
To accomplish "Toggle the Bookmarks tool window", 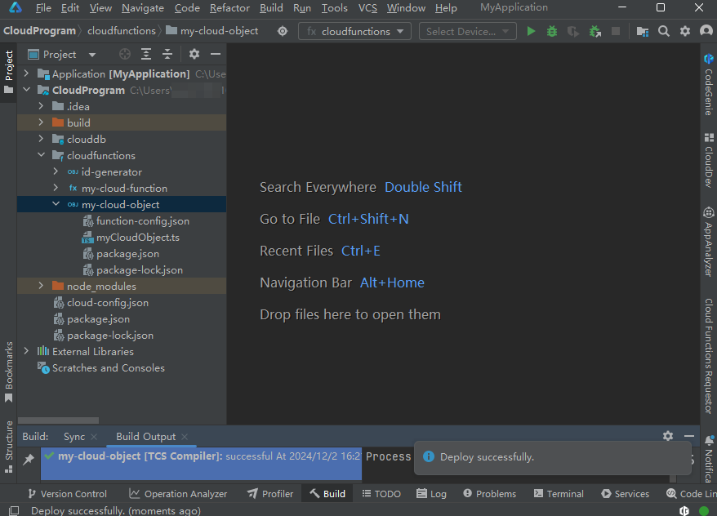I will (x=9, y=371).
